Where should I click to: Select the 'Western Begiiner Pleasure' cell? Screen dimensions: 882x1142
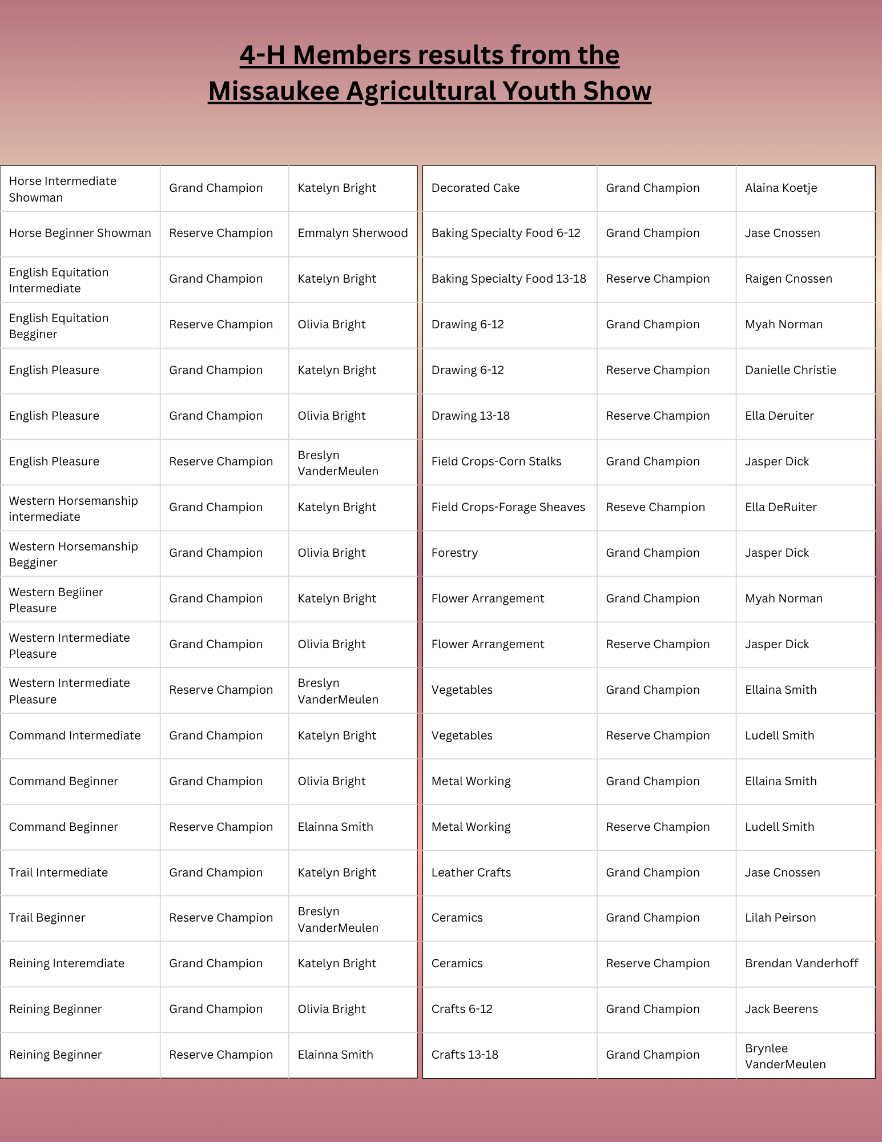click(x=80, y=600)
